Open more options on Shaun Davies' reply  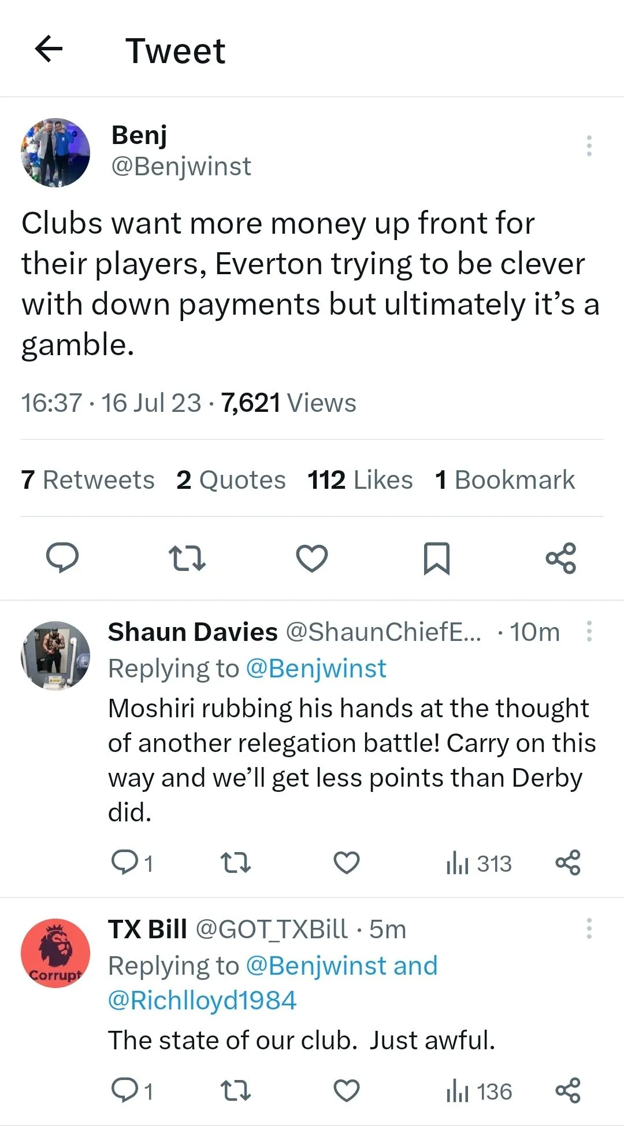pos(589,631)
